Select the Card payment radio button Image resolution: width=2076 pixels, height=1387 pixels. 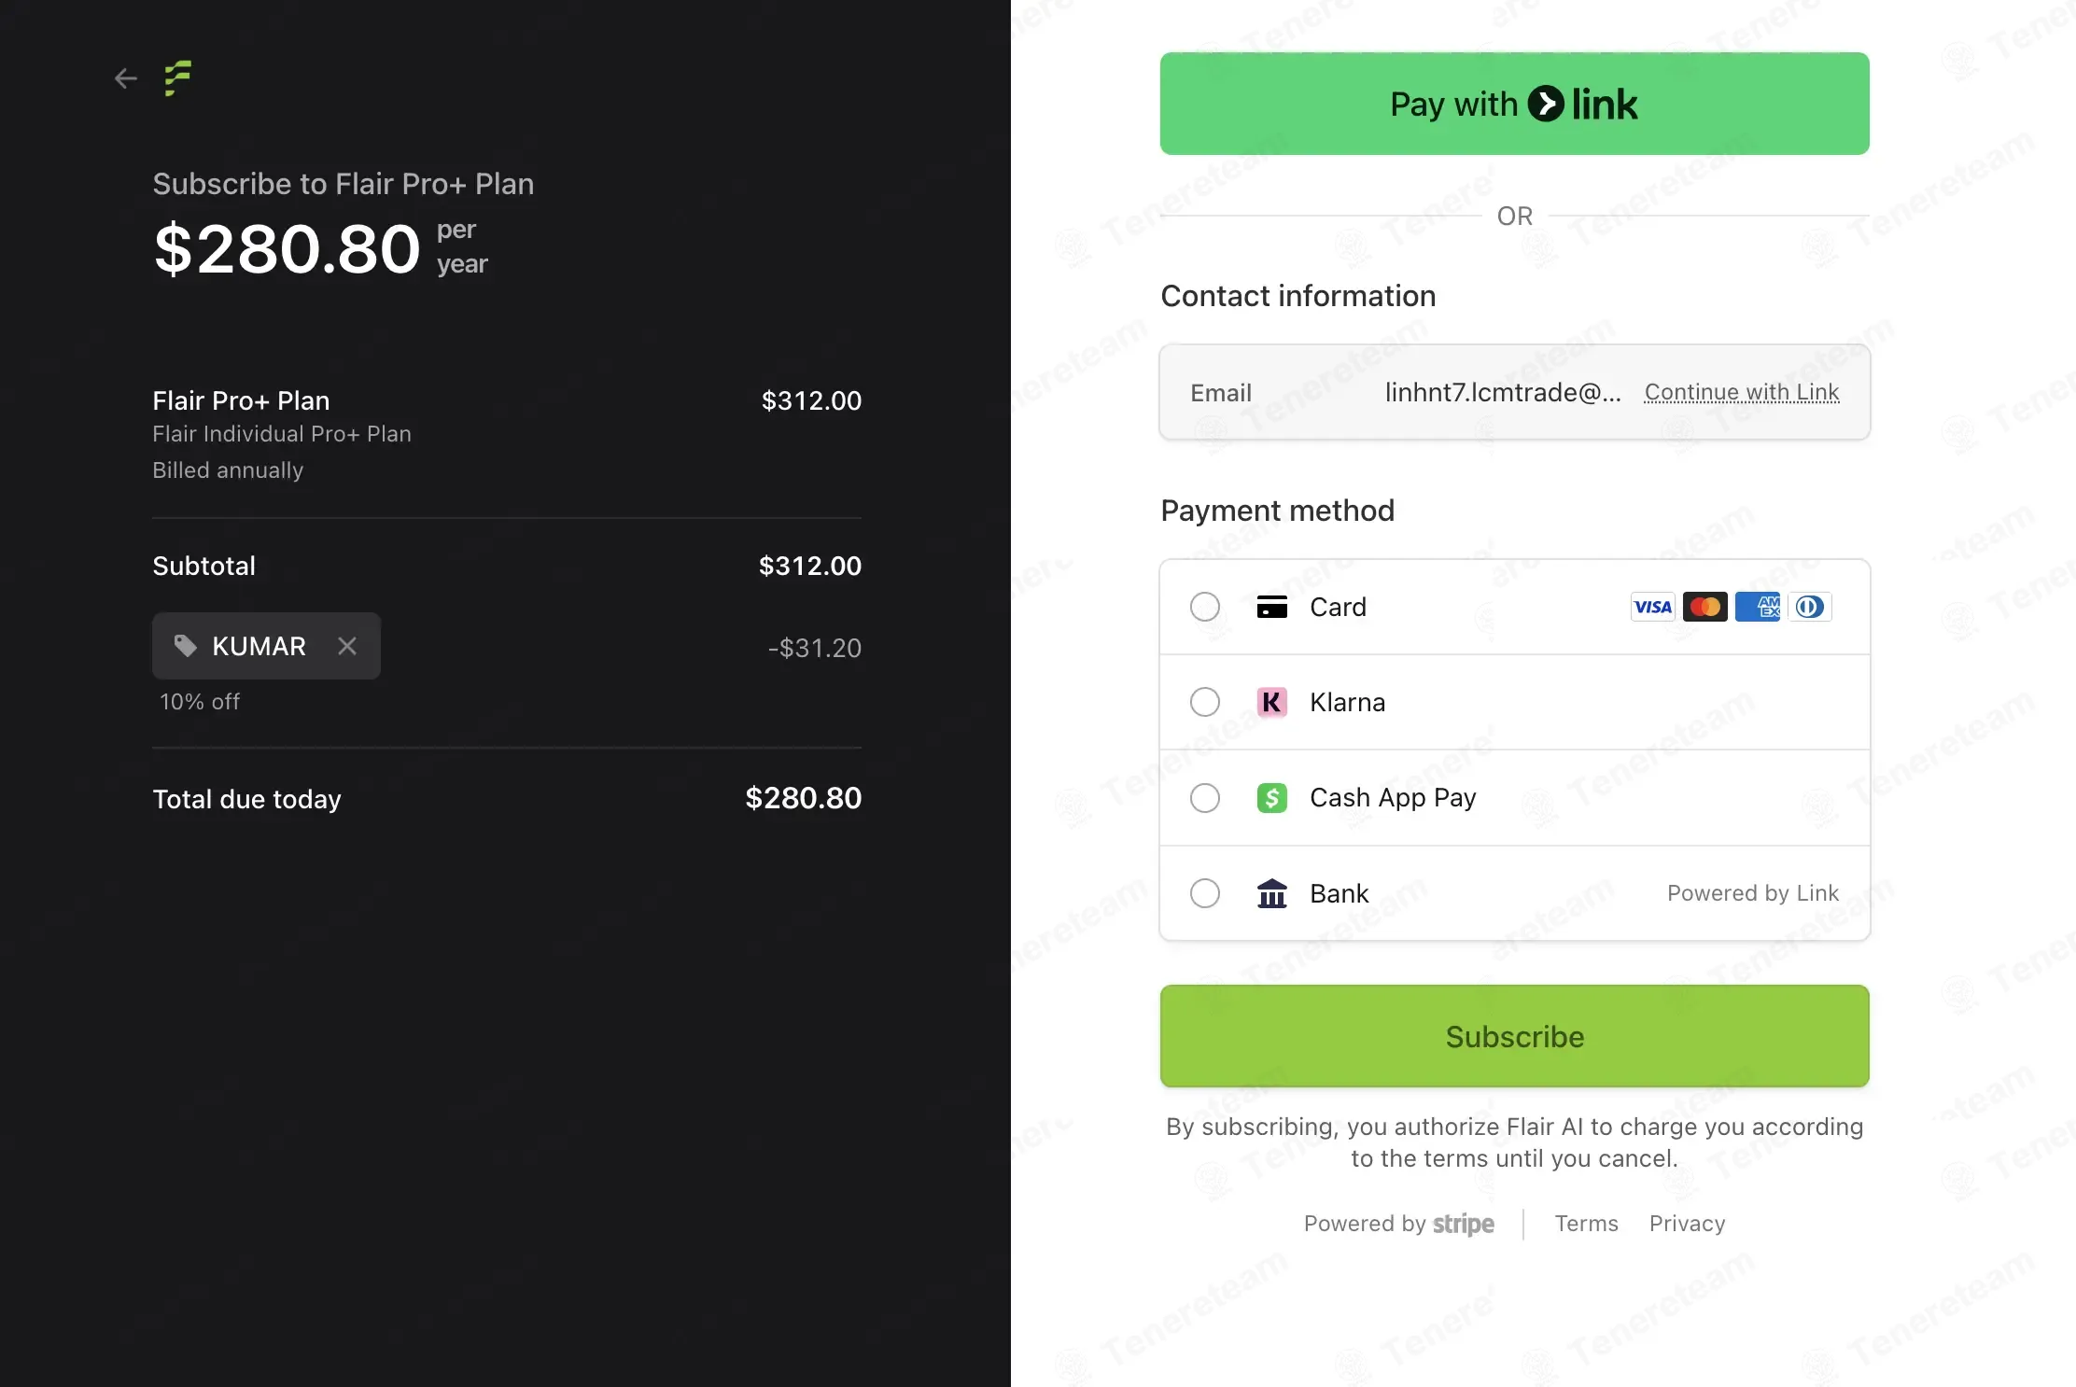click(x=1205, y=607)
